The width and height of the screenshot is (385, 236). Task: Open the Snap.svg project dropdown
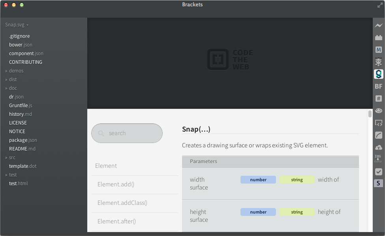coord(17,25)
